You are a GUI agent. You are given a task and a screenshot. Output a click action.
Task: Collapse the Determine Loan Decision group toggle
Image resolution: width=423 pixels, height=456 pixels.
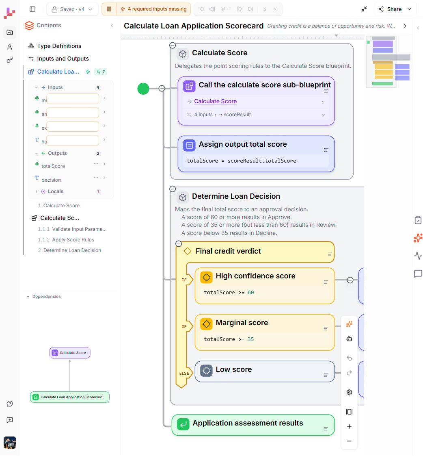pyautogui.click(x=173, y=189)
